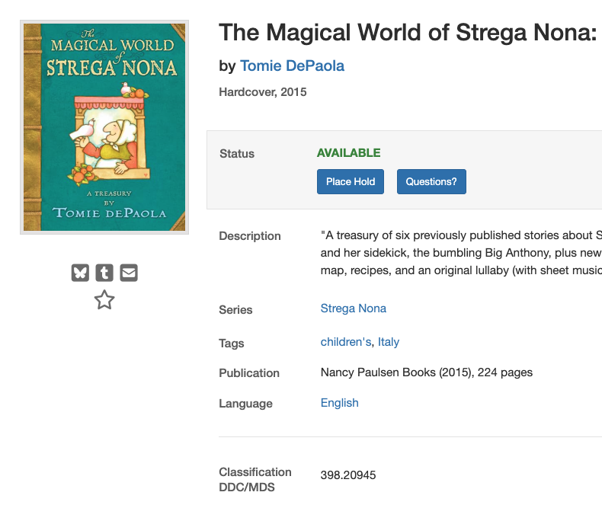
Task: Open the Strega Nona book cover image
Action: (x=104, y=127)
